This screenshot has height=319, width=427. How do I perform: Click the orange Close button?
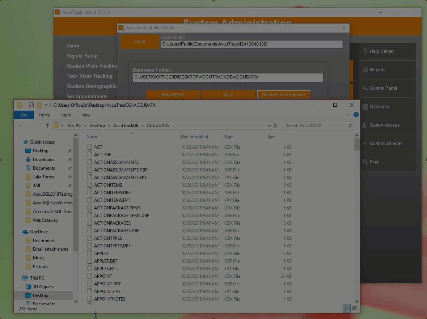click(139, 42)
